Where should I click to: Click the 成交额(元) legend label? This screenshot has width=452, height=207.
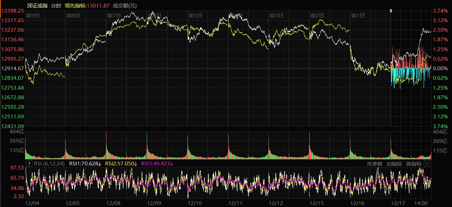point(125,6)
